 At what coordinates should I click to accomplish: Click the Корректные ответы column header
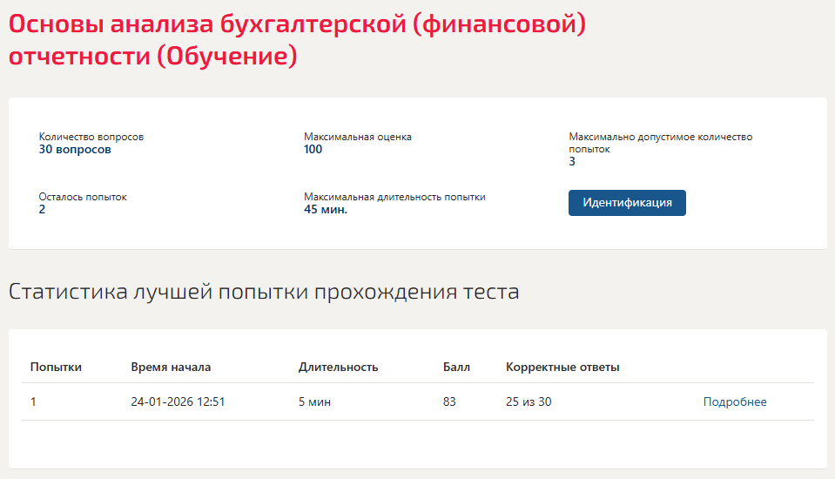coord(562,368)
